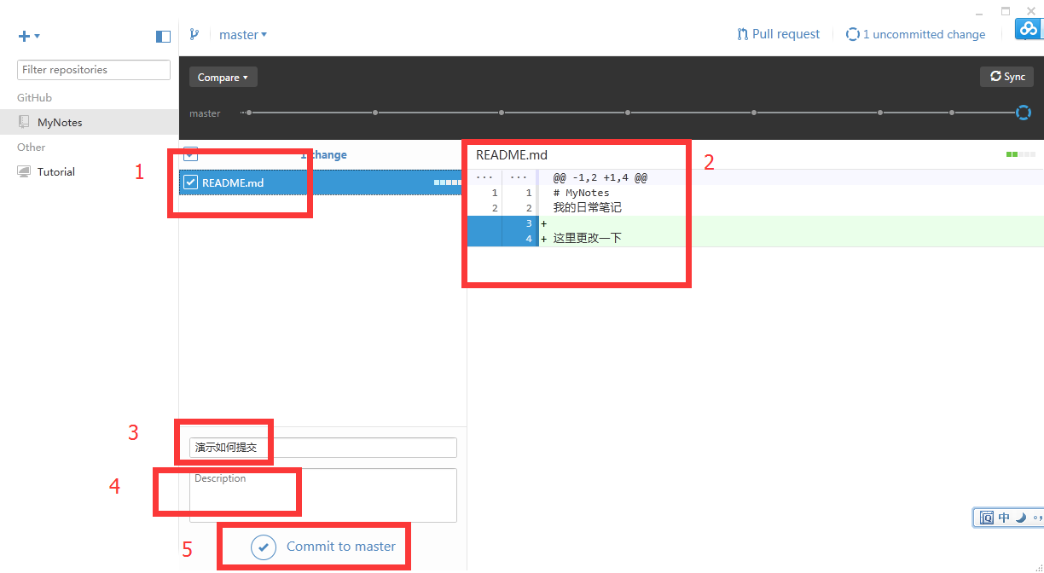Image resolution: width=1044 pixels, height=573 pixels.
Task: Click the branch icon beside master
Action: tap(194, 35)
